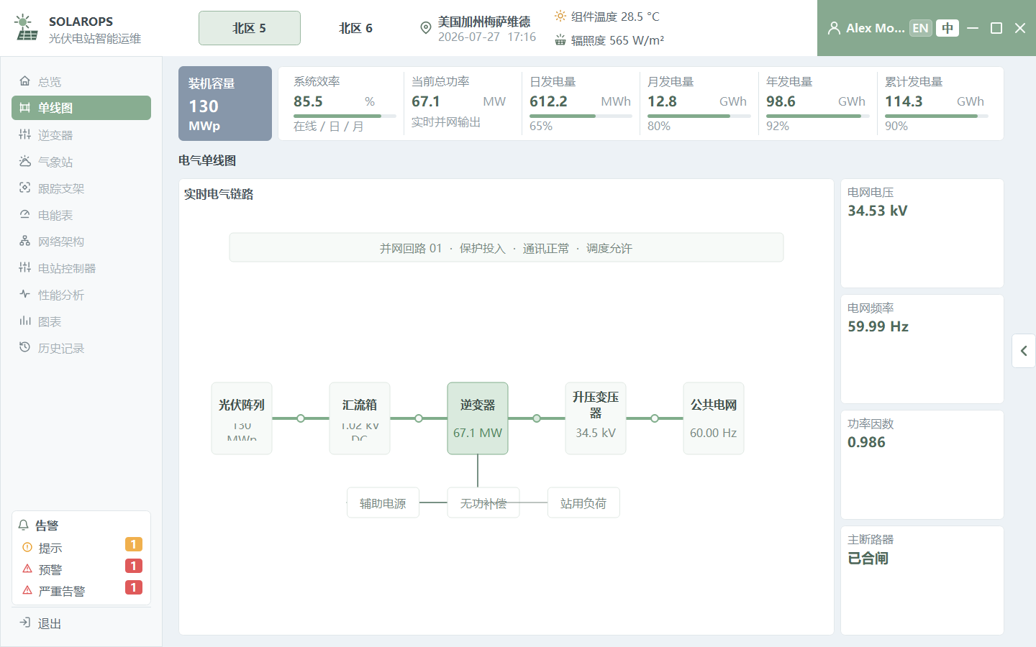Select the 逆变器 node in the diagram

478,418
